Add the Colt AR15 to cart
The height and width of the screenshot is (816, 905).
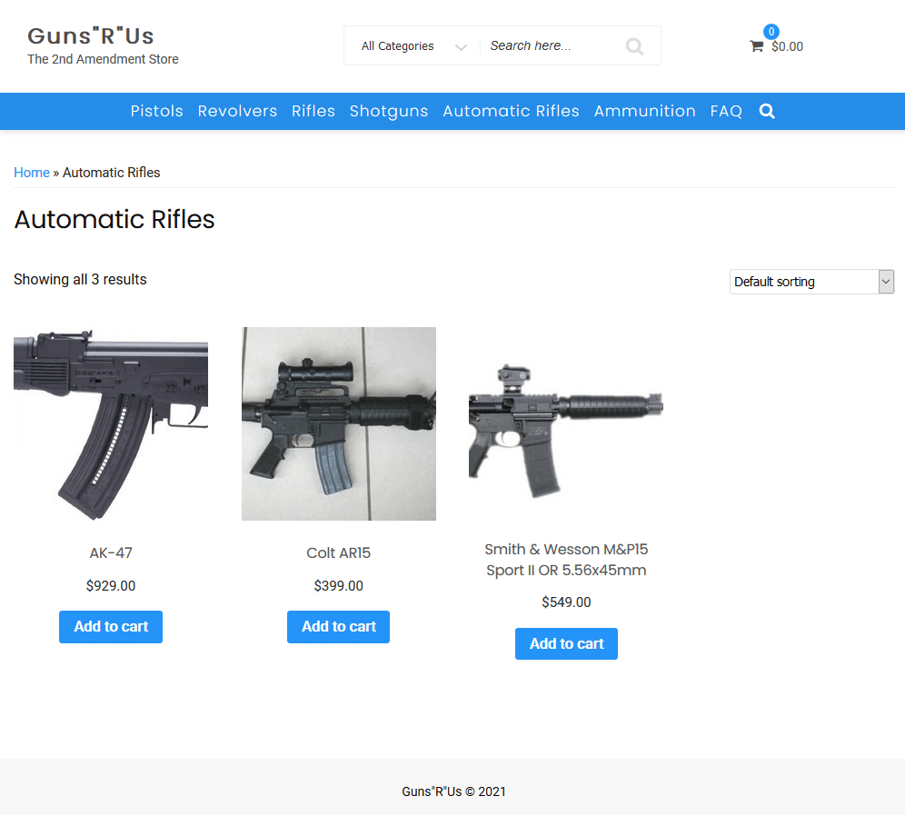coord(338,627)
